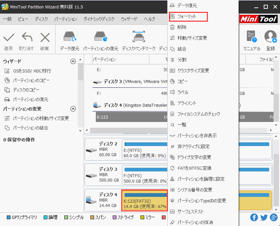Open the Twitter share icon
Screen dimensions: 280x226
264,218
